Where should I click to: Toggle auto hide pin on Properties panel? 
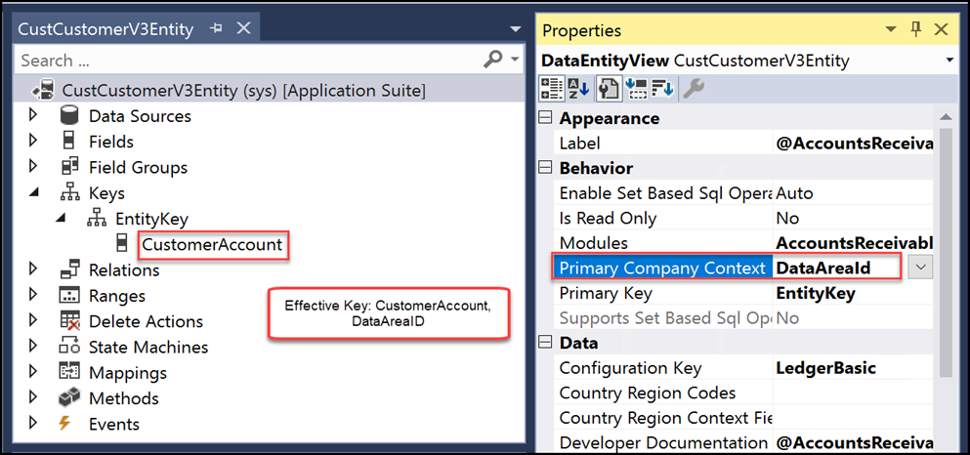point(917,29)
